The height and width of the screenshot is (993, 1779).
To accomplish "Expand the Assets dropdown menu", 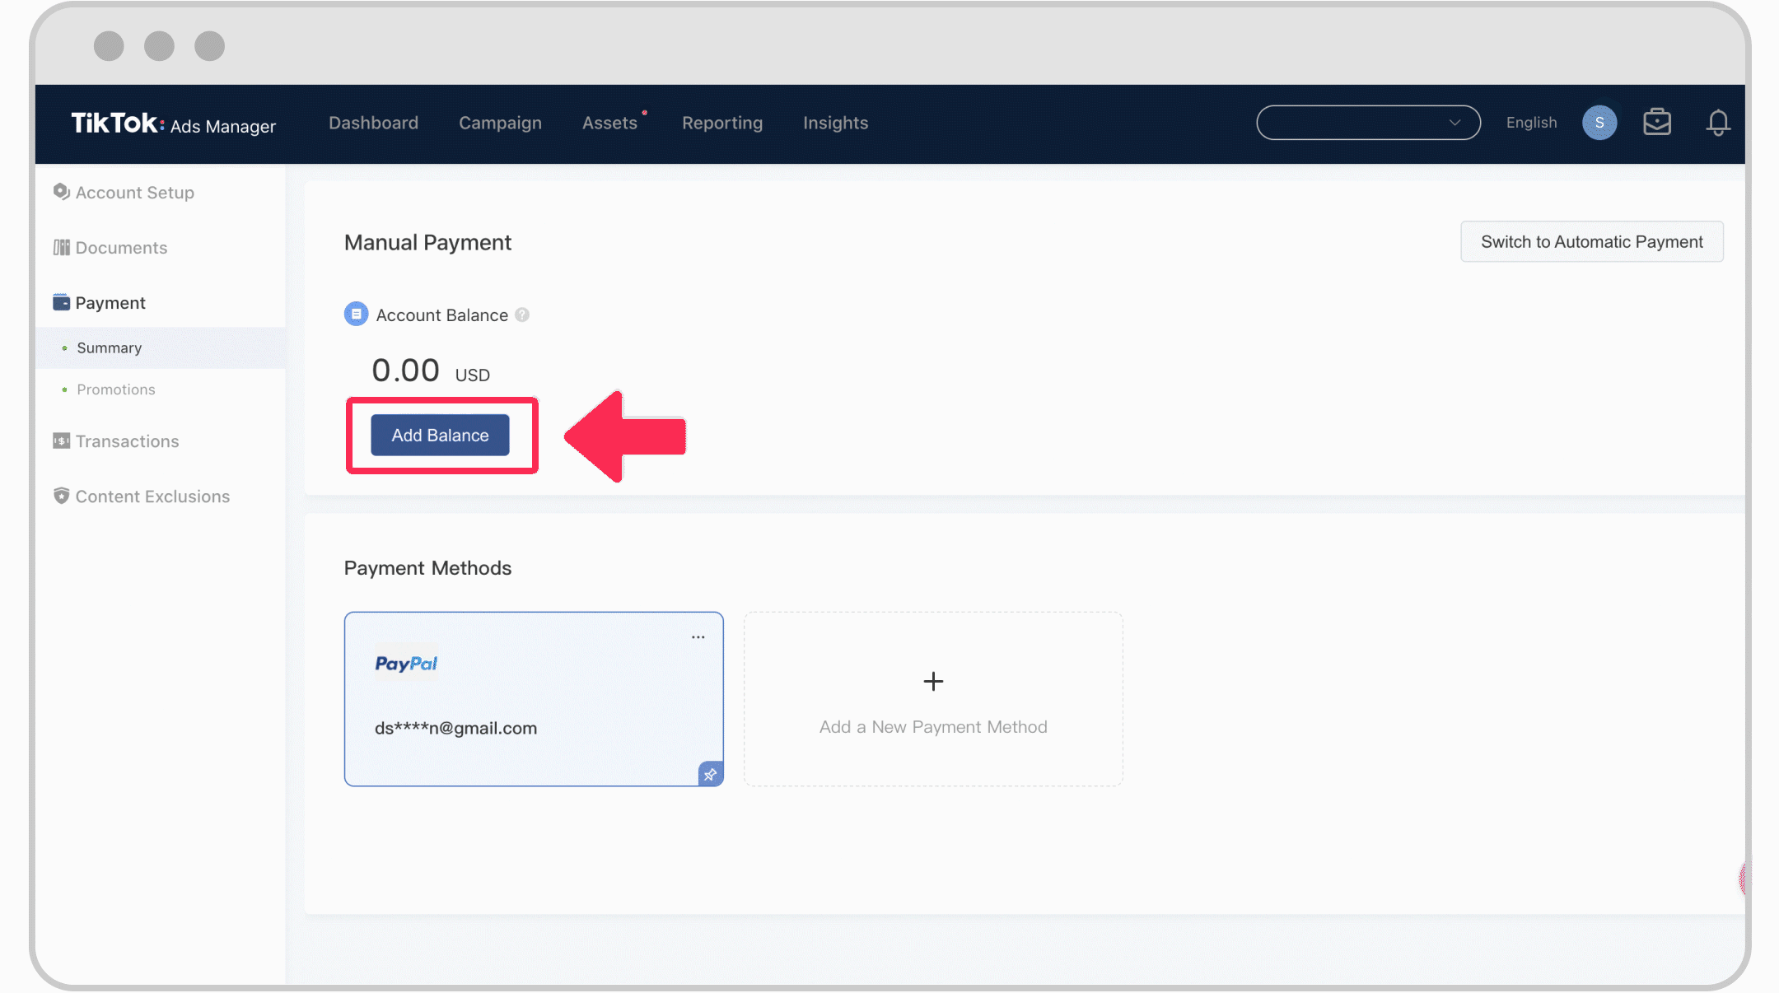I will click(x=611, y=122).
